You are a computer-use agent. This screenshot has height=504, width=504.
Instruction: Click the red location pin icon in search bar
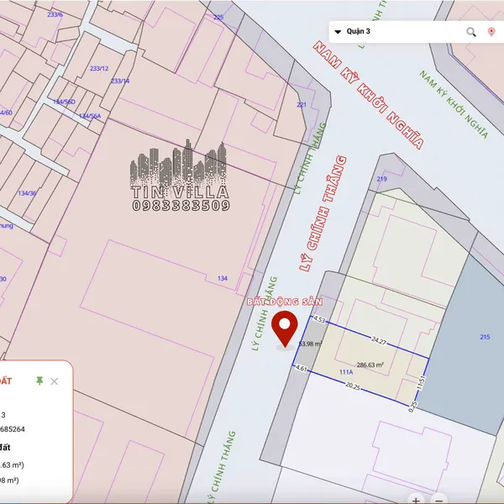click(x=491, y=32)
